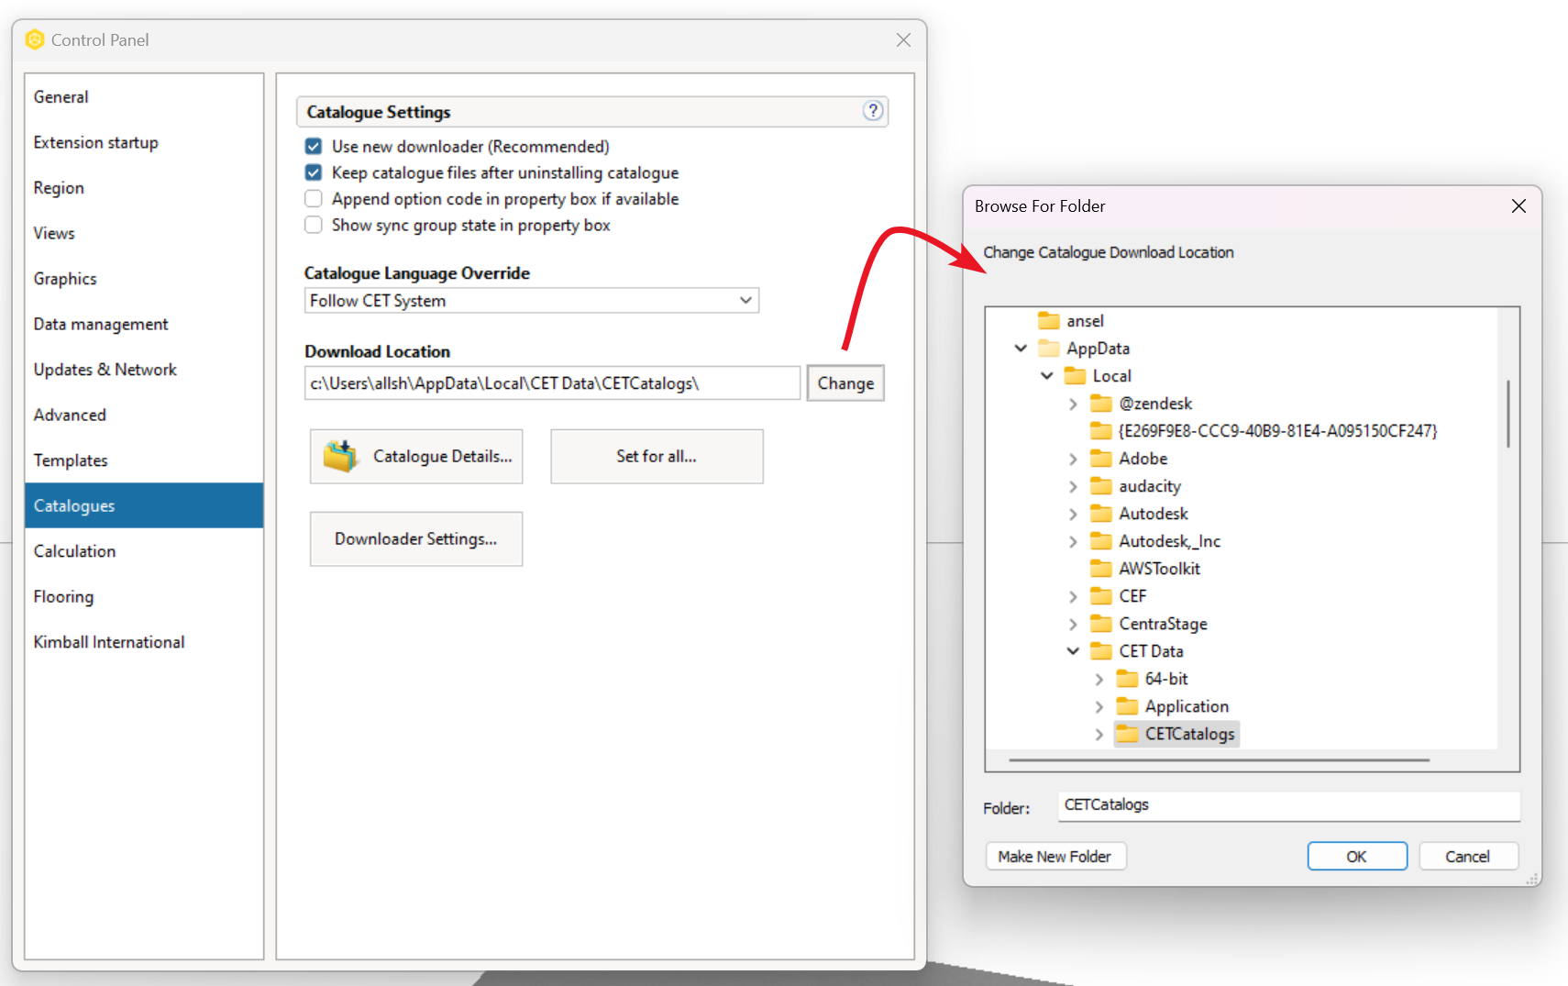Select the @zendesk folder
This screenshot has width=1568, height=986.
tap(1154, 403)
